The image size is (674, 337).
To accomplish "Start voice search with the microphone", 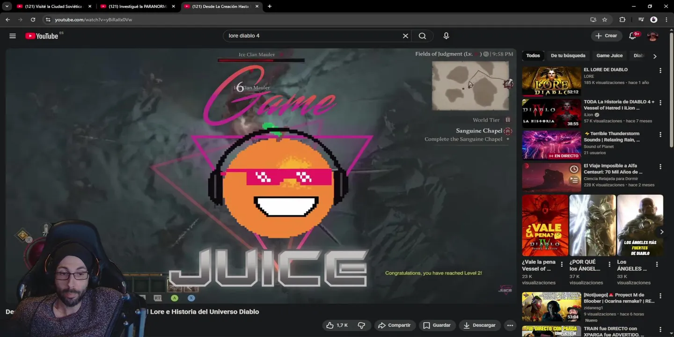I will coord(446,36).
